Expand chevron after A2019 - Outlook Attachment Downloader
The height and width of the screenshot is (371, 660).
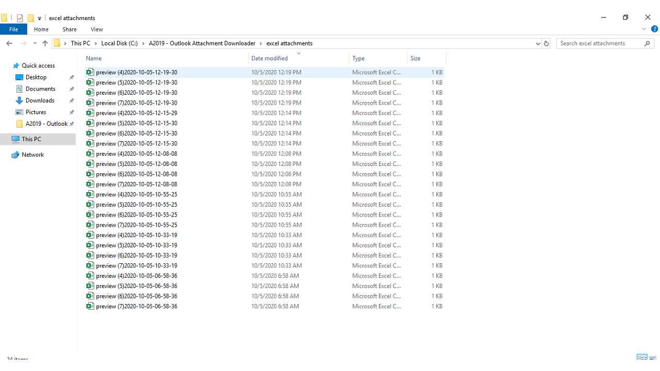tap(261, 43)
